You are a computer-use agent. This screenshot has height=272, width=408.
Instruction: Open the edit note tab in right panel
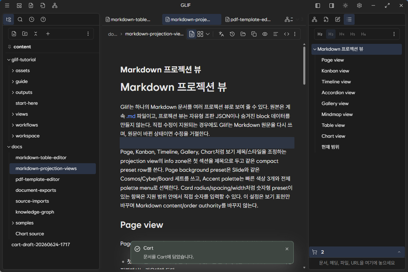point(338,19)
